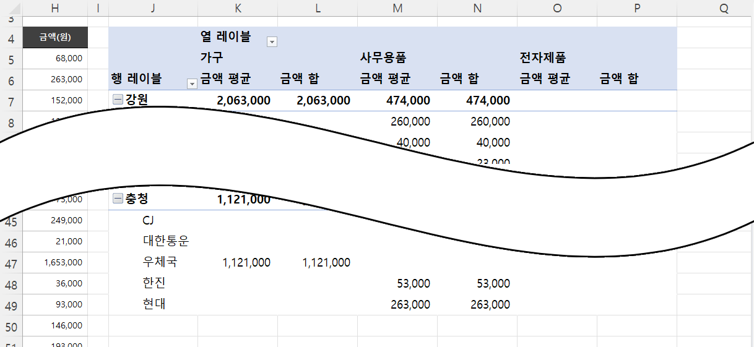Select column N header

477,7
